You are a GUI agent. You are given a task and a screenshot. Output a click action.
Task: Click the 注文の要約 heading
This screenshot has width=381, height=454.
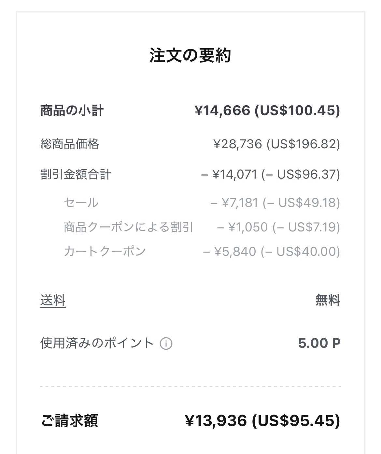(x=190, y=55)
